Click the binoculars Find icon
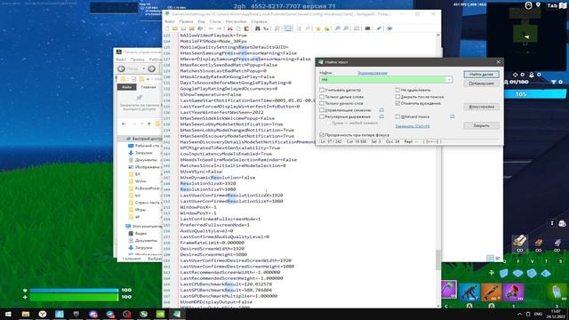The width and height of the screenshot is (569, 320). [x=257, y=28]
